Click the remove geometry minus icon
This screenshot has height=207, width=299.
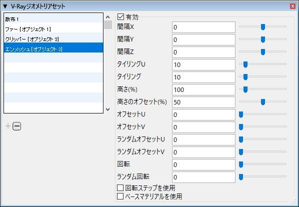17,126
